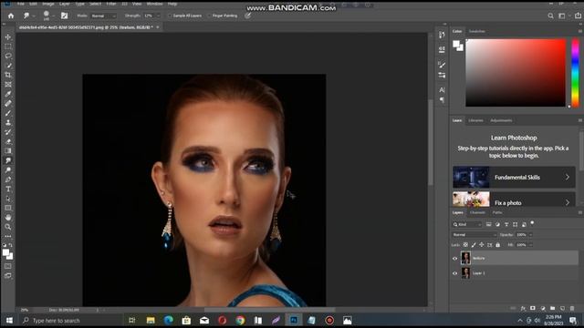Select the Smudge tool in the toolbox
Image resolution: width=584 pixels, height=328 pixels.
[x=8, y=160]
